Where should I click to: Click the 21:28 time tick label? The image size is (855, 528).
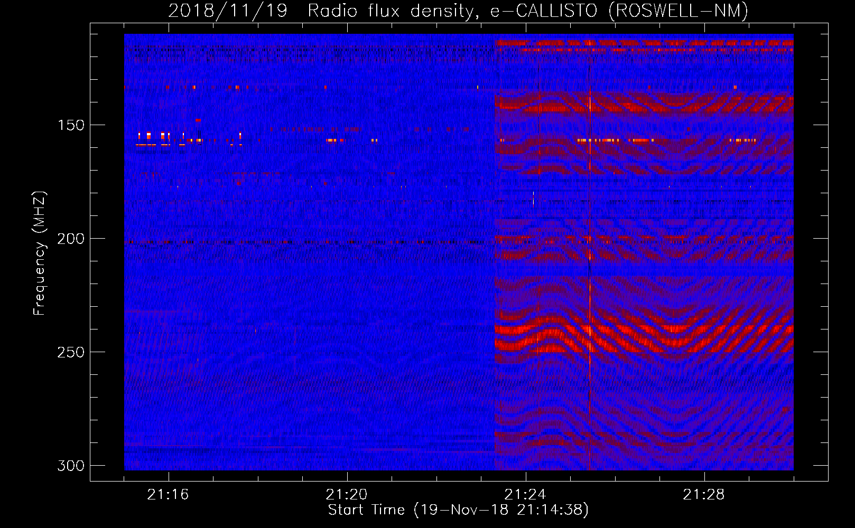[x=704, y=495]
